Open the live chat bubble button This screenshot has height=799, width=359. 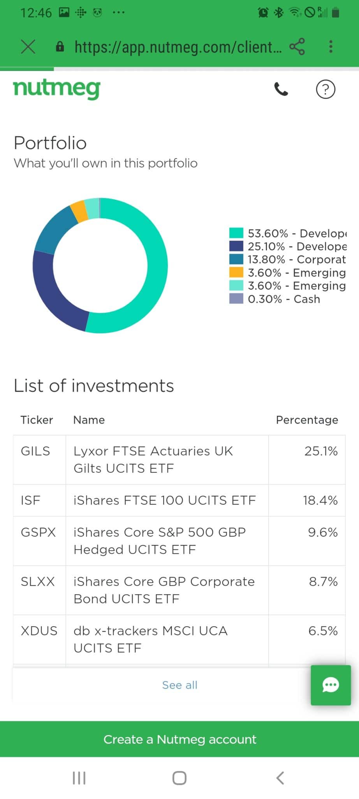(331, 685)
